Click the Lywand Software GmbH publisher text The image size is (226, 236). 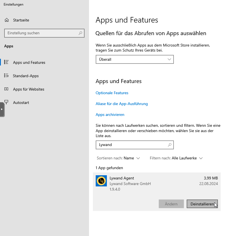[130, 184]
